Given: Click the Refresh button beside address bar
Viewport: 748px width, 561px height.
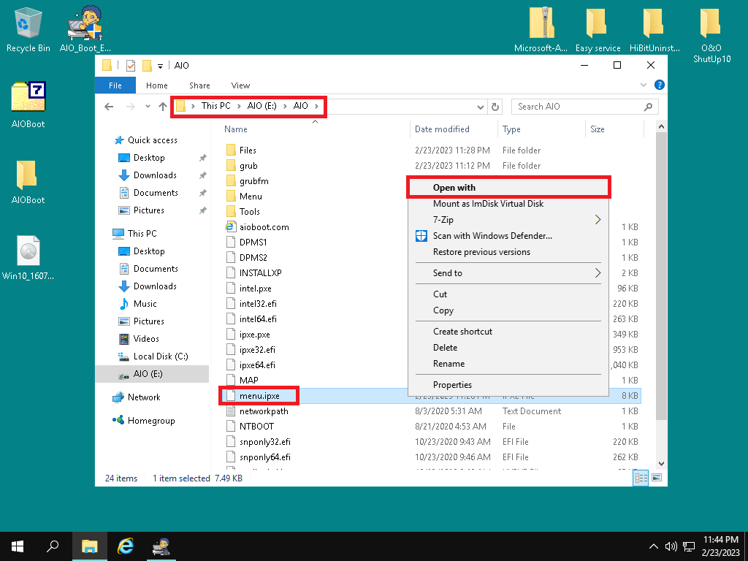Looking at the screenshot, I should point(496,107).
